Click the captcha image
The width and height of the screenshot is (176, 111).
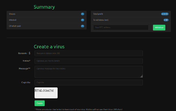pos(46,93)
